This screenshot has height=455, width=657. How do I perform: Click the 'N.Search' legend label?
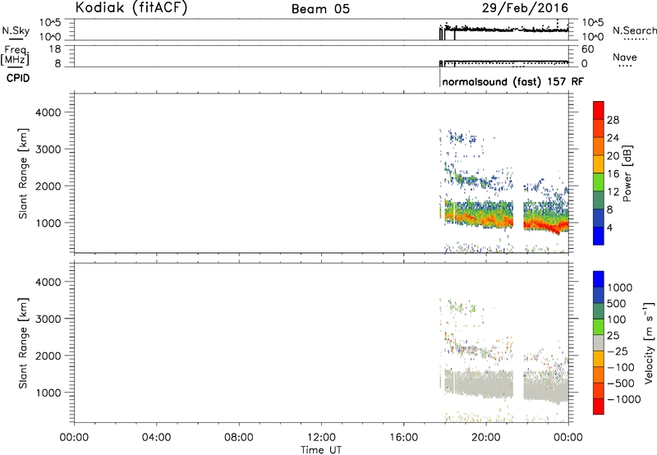point(635,30)
